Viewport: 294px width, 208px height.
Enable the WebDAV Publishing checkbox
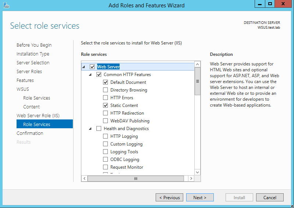coord(105,121)
